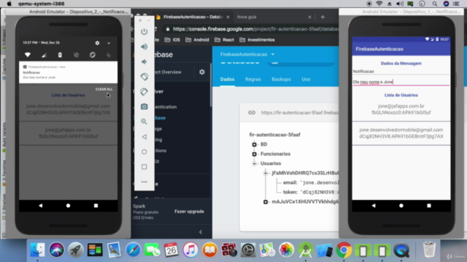Open the Uso tab
The height and width of the screenshot is (262, 467).
[x=306, y=79]
